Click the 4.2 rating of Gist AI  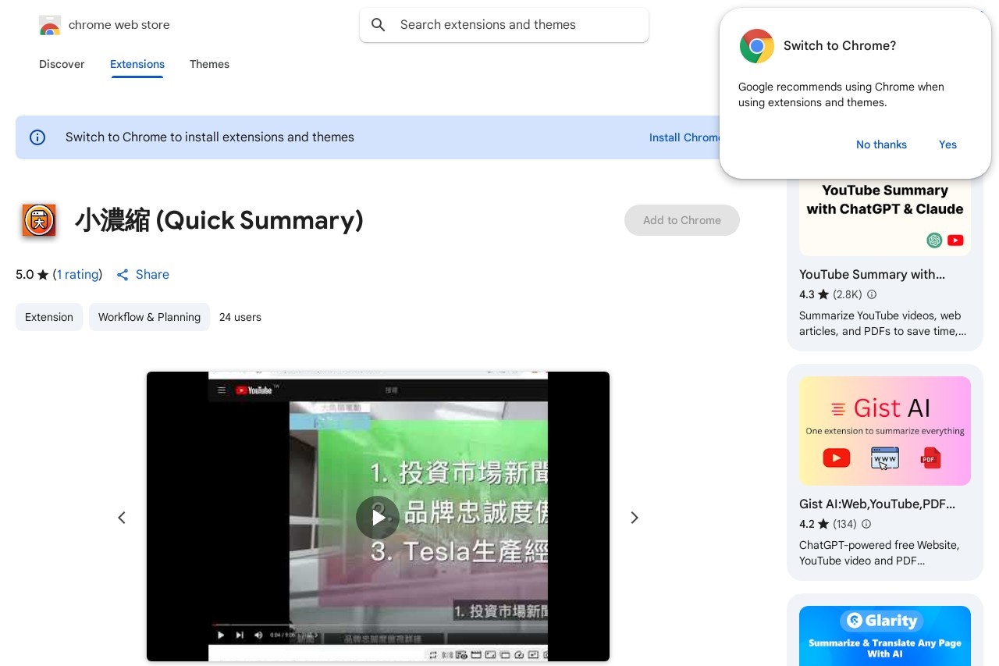click(x=813, y=525)
